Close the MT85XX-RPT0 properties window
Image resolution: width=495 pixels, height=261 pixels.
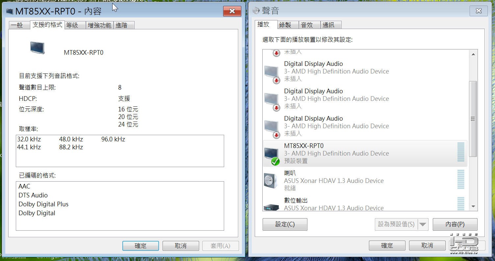point(232,11)
